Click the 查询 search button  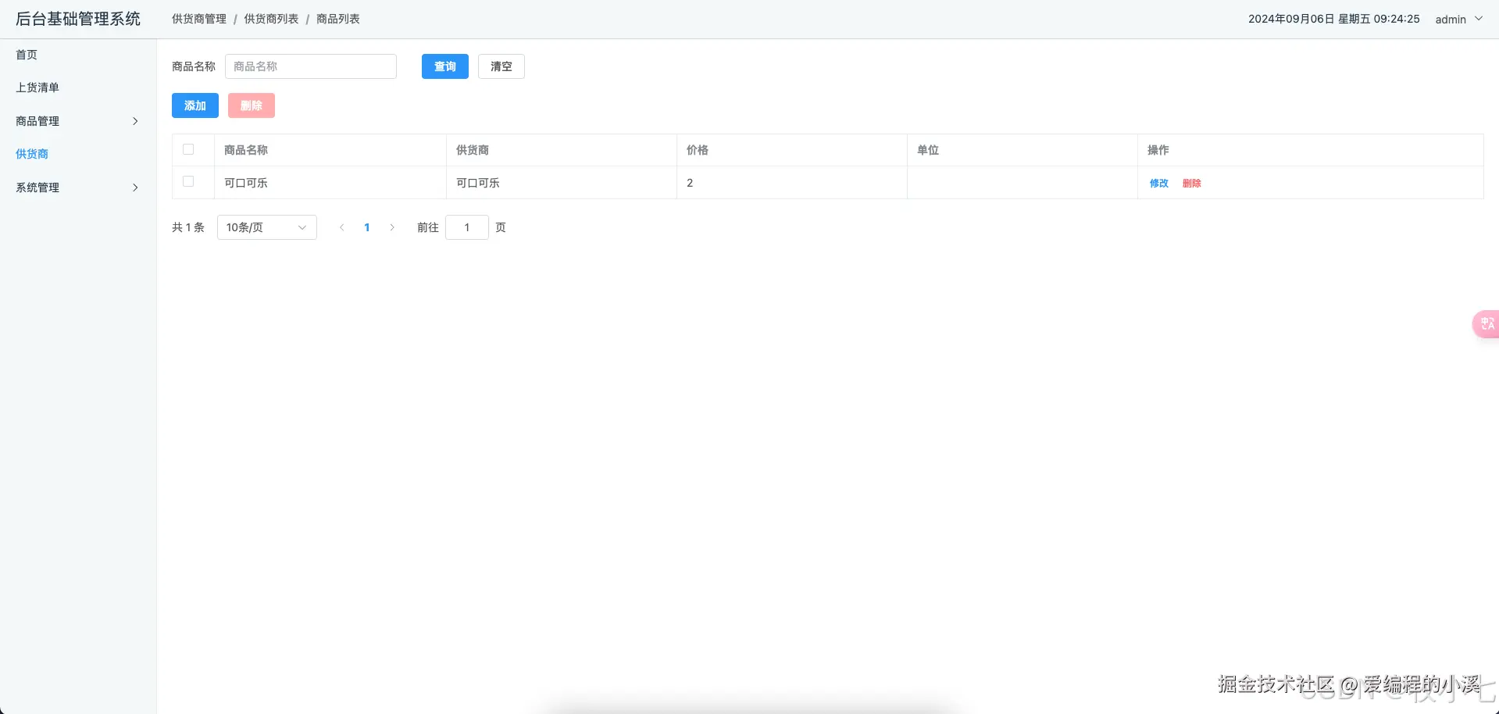[444, 66]
